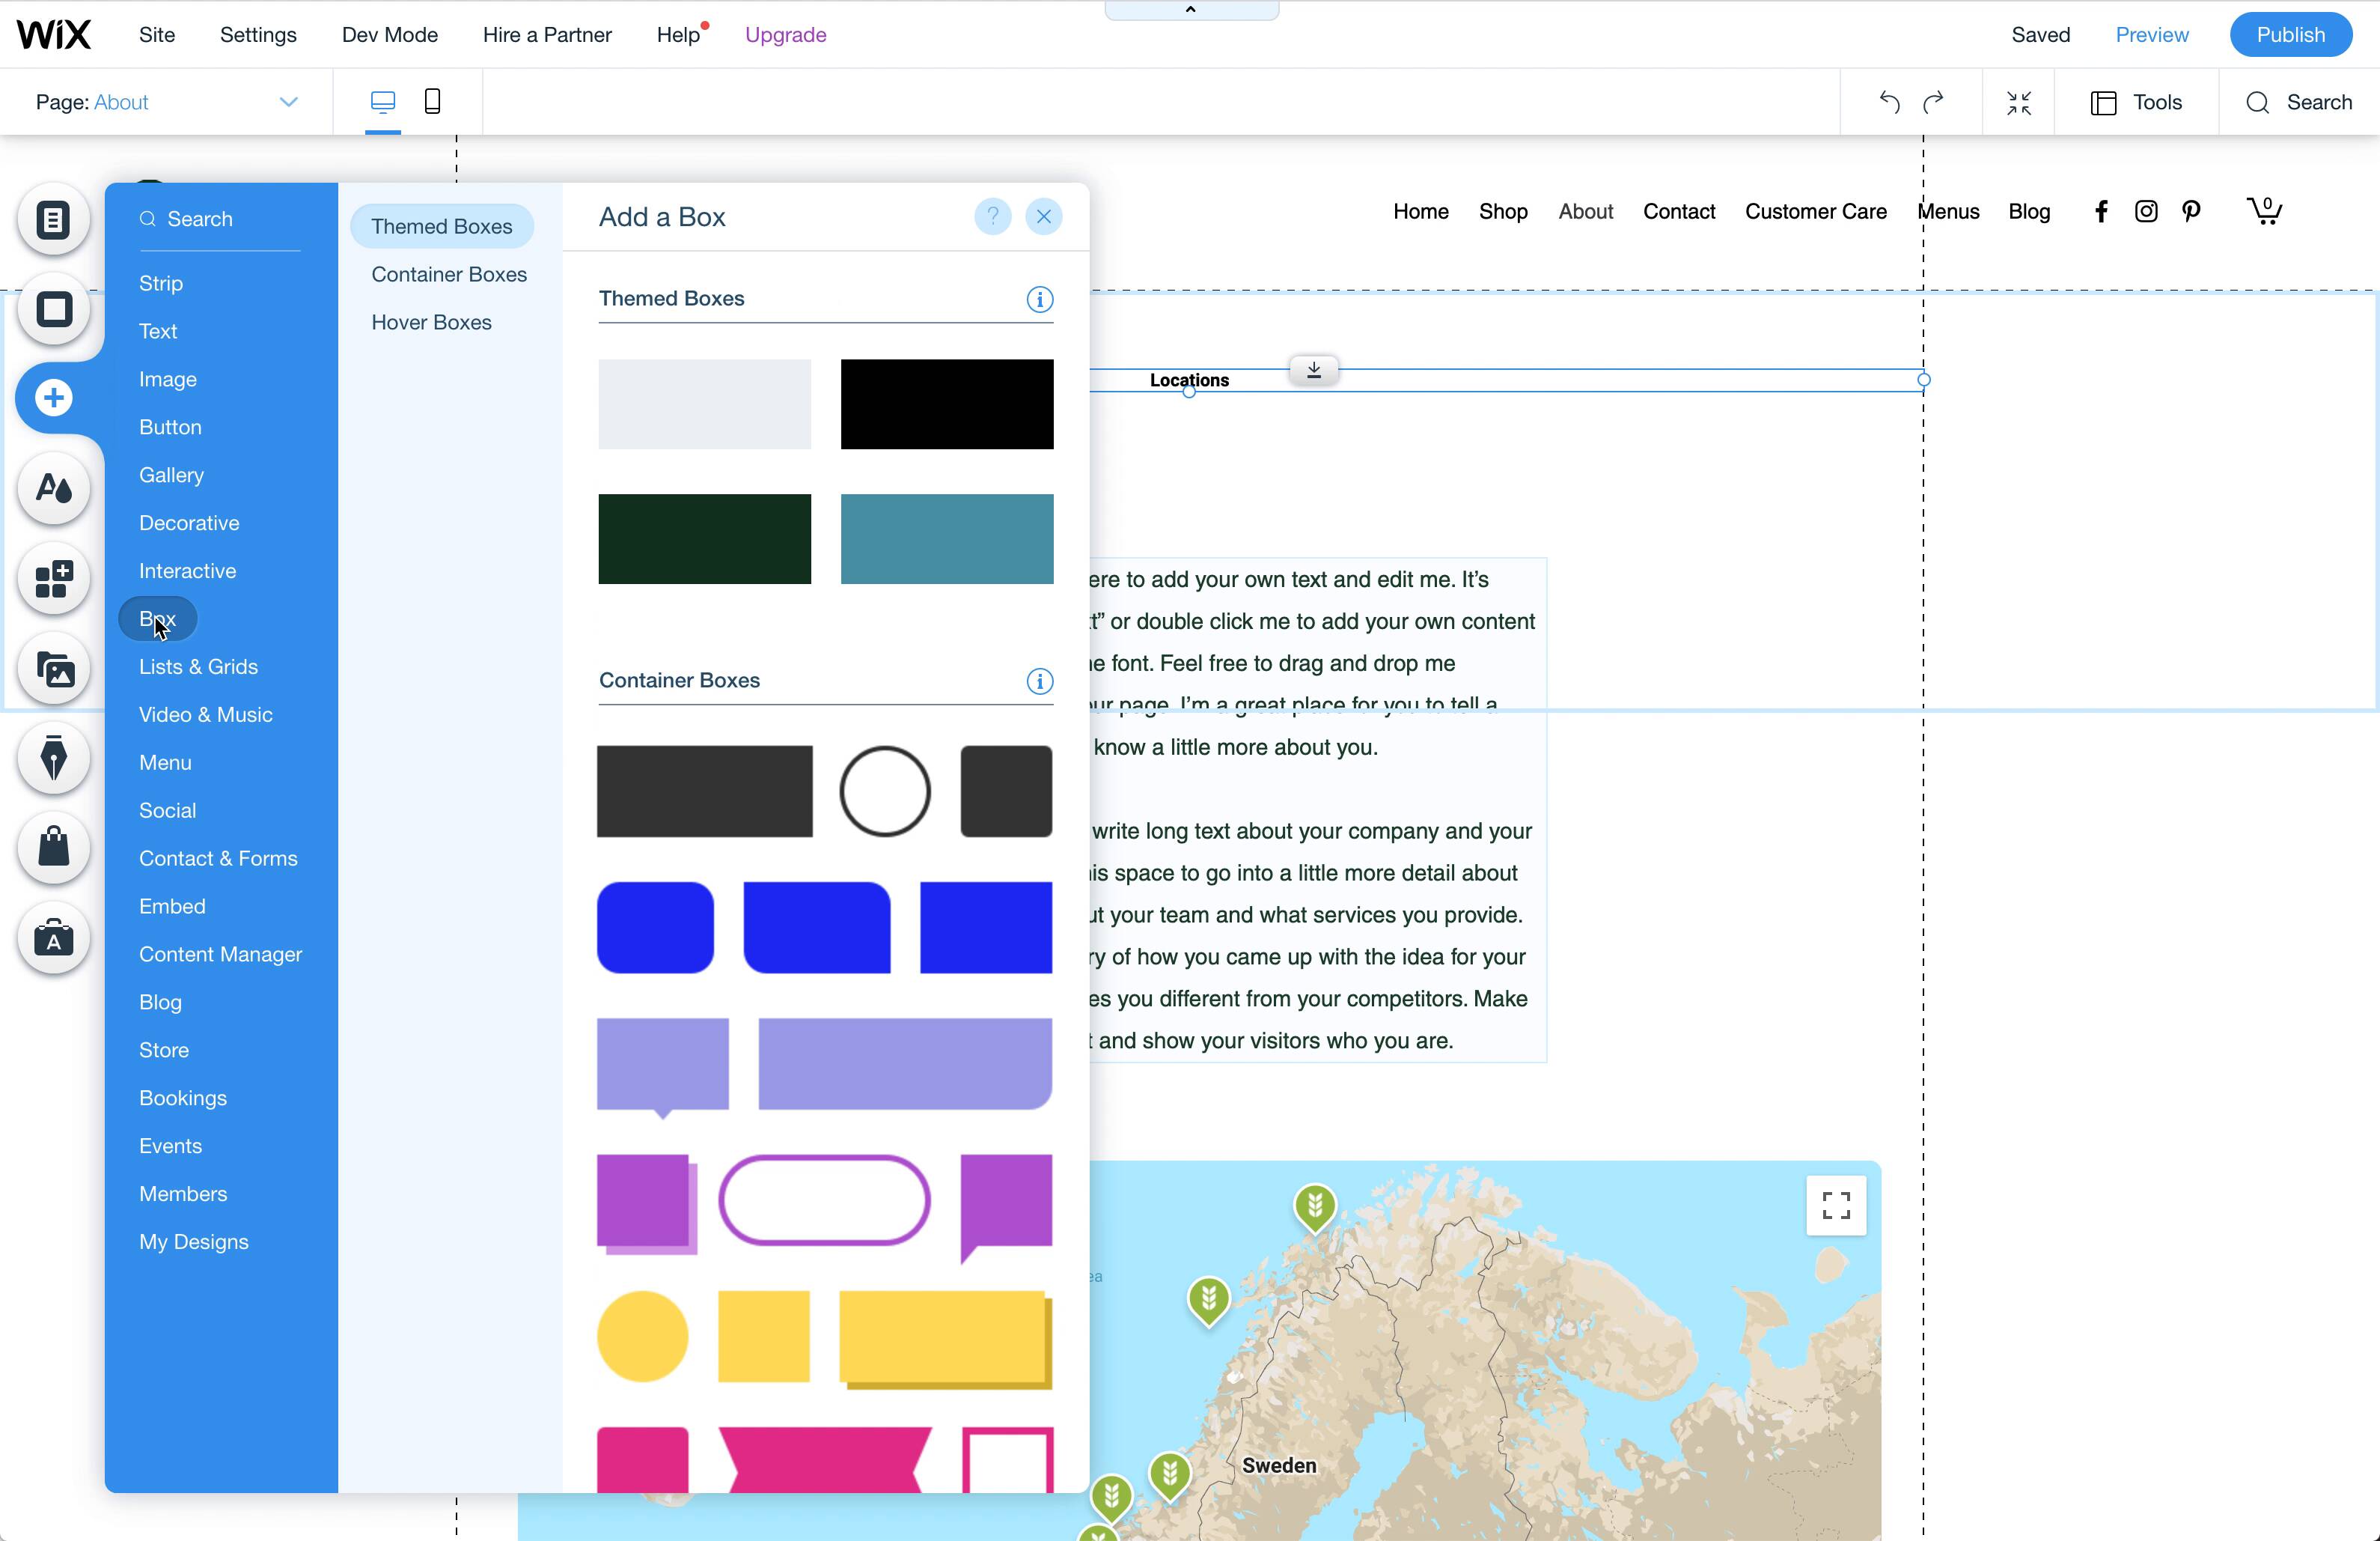
Task: Click the Wix Stores bag icon
Action: (x=54, y=848)
